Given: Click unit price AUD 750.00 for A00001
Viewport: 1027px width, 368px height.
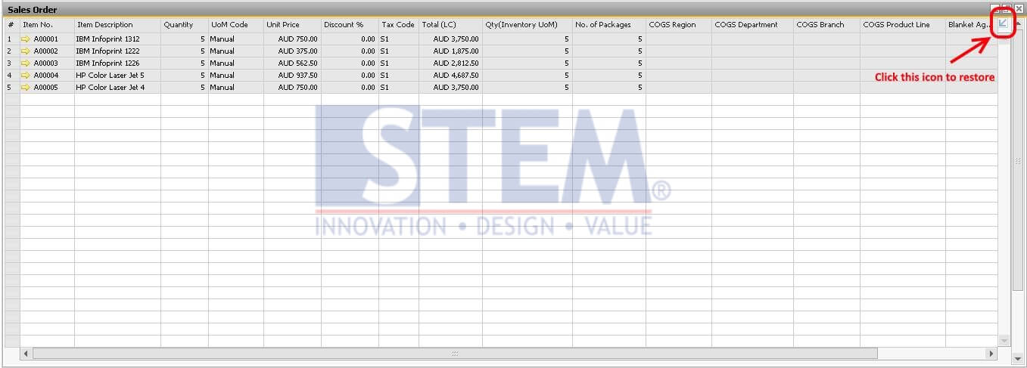Looking at the screenshot, I should coord(292,39).
